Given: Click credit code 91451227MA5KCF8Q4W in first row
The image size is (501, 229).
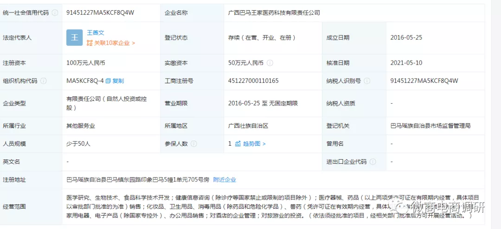Looking at the screenshot, I should (x=100, y=13).
